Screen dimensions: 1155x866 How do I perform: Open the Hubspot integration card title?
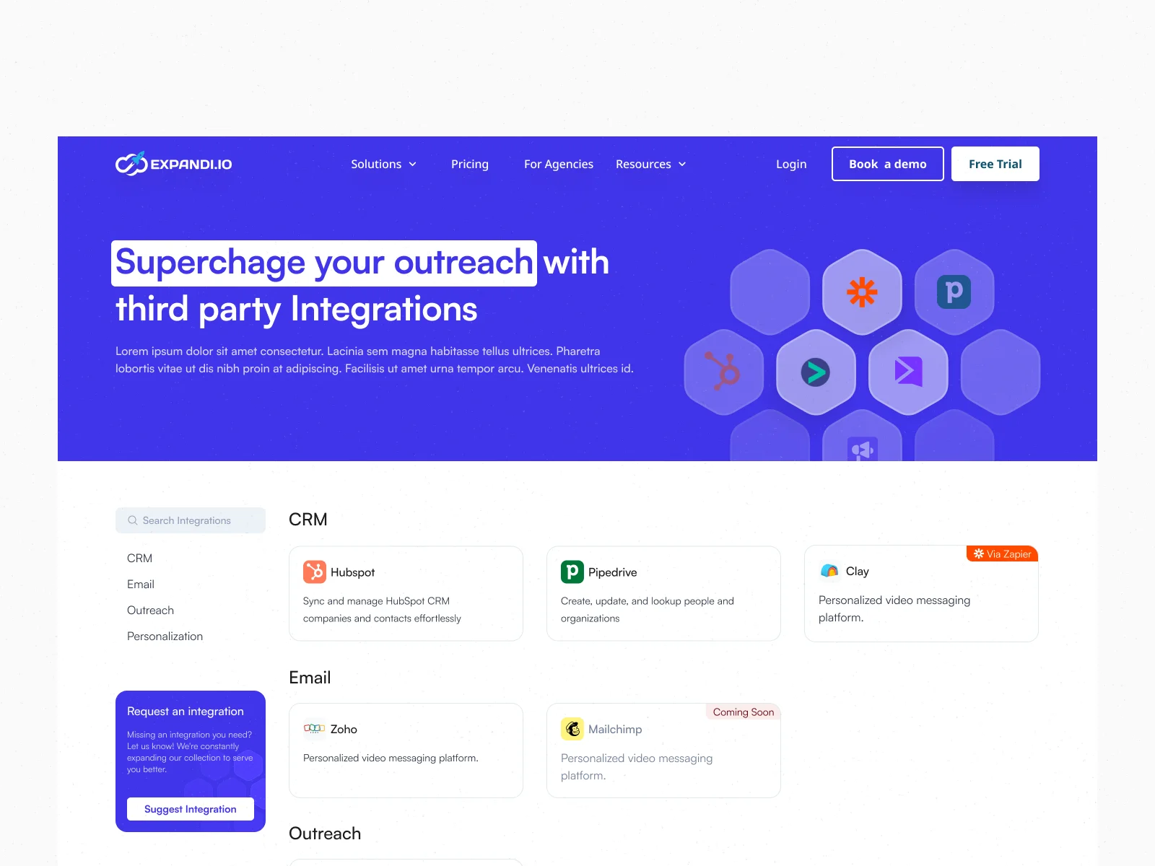click(352, 572)
